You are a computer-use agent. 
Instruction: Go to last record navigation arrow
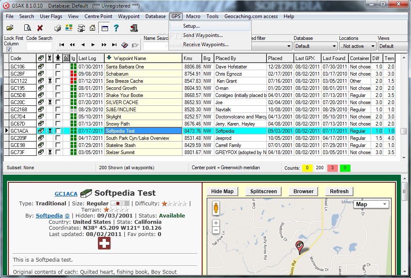(114, 45)
